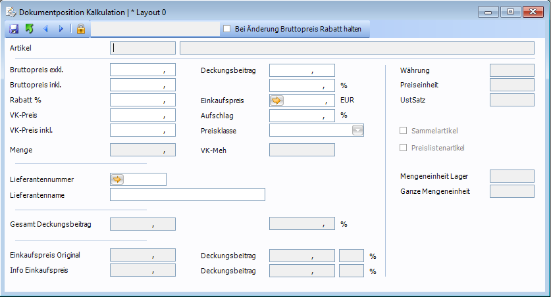The width and height of the screenshot is (551, 297).
Task: Go to previous record with left arrow
Action: pyautogui.click(x=45, y=29)
